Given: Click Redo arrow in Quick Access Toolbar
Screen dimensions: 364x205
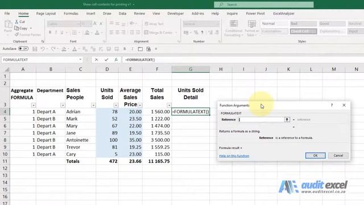Looking at the screenshot, I should (53, 49).
